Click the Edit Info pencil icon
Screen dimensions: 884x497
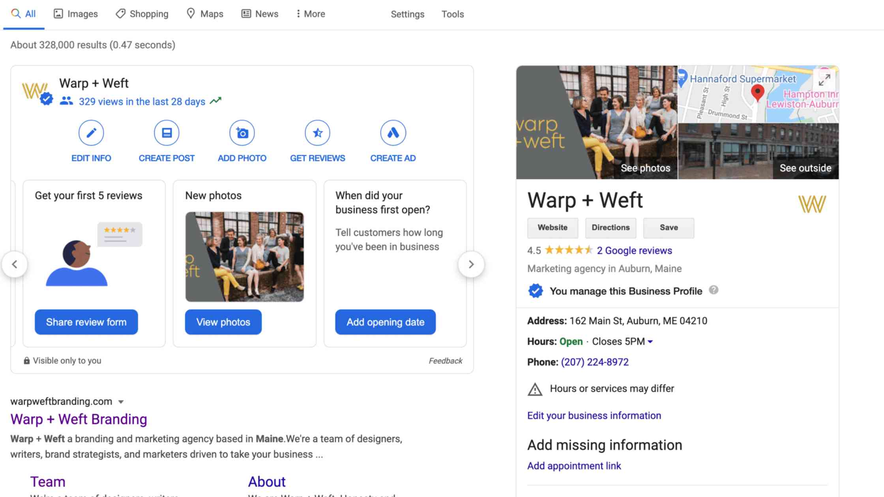tap(91, 133)
